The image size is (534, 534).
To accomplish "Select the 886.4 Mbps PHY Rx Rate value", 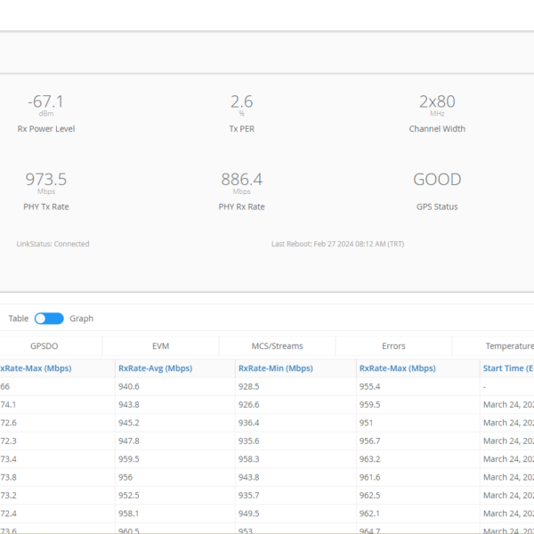I will pos(241,180).
